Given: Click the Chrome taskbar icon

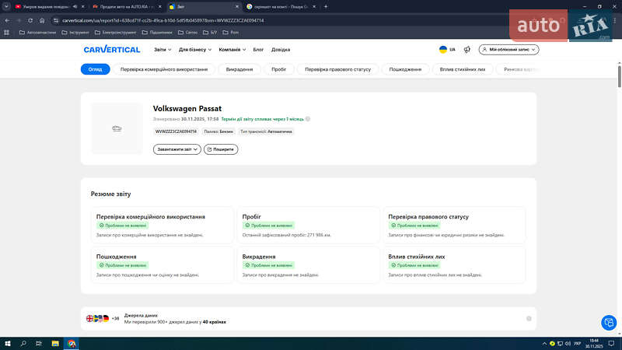Looking at the screenshot, I should (72, 344).
